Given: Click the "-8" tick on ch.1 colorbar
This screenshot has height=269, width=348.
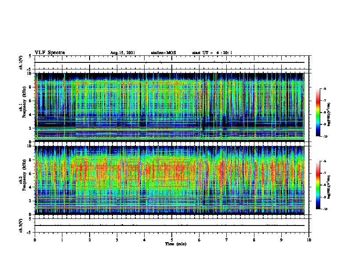Looking at the screenshot, I should point(324,113).
